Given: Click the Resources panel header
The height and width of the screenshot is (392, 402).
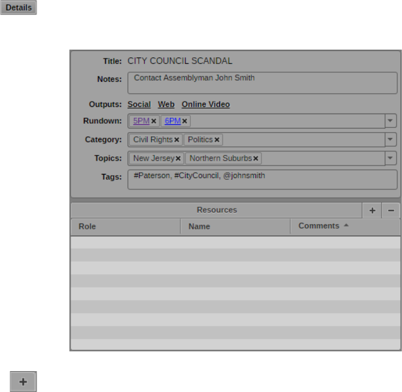Looking at the screenshot, I should [217, 210].
